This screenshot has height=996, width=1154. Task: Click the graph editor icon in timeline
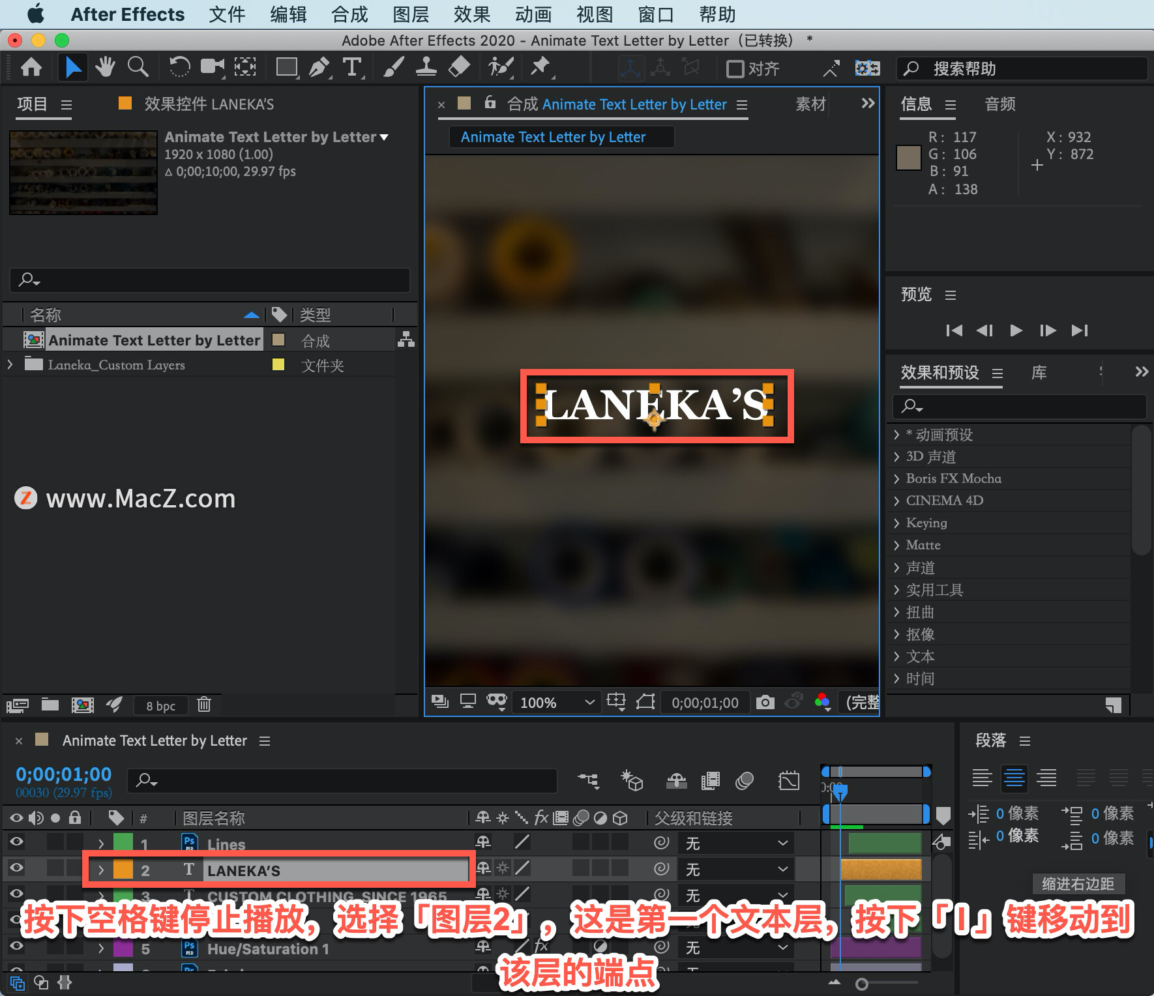coord(789,780)
